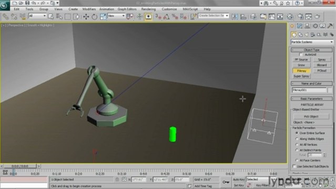
Task: Click the time slider frame handle
Action: click(x=21, y=166)
